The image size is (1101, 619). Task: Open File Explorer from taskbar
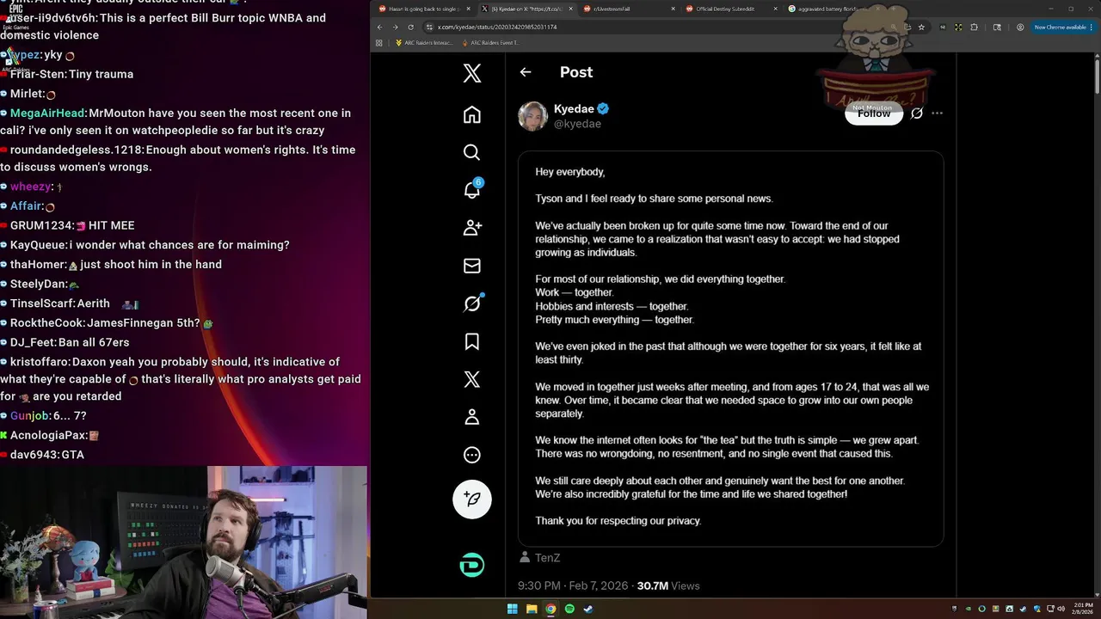532,609
